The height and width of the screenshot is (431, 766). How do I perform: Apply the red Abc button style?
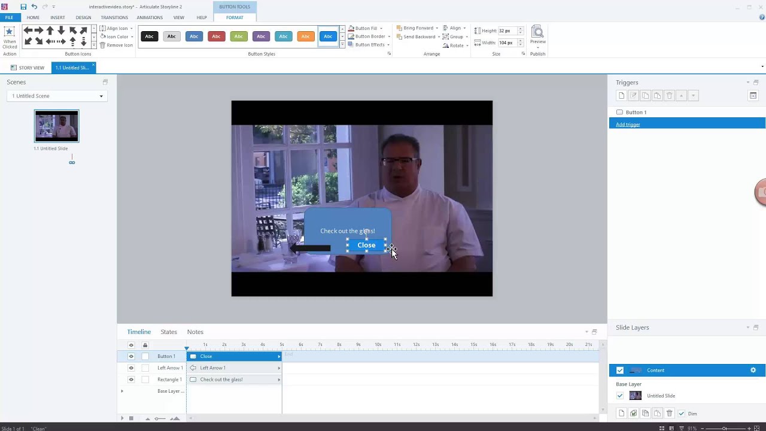click(x=216, y=37)
